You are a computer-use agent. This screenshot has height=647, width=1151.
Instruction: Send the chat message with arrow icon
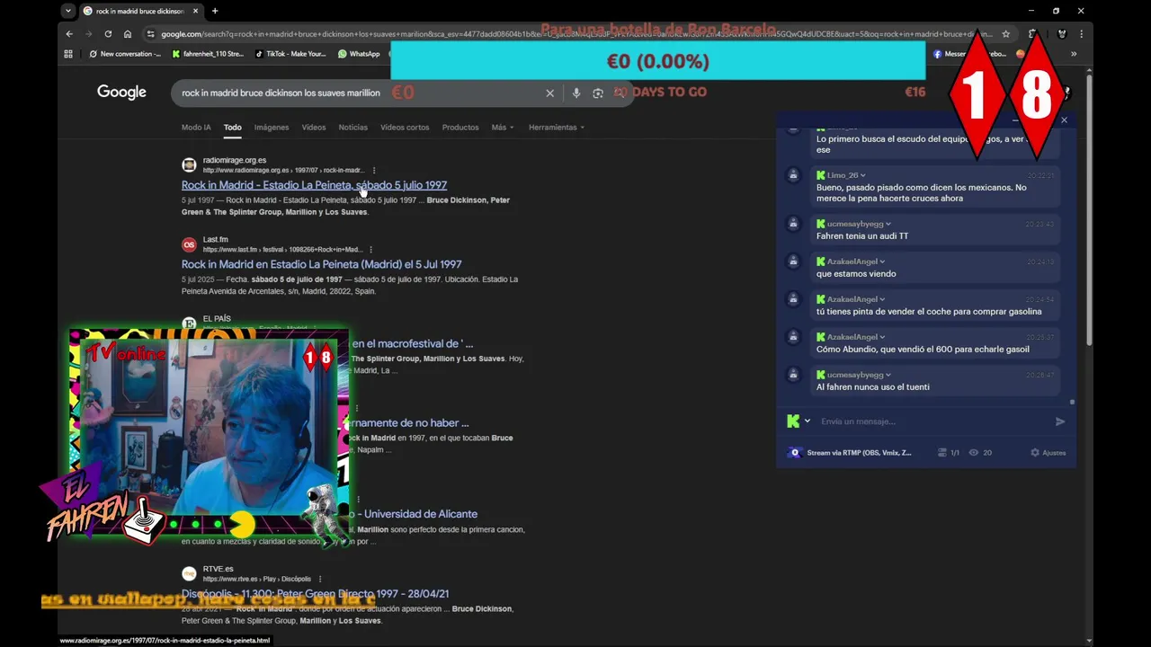pos(1060,421)
